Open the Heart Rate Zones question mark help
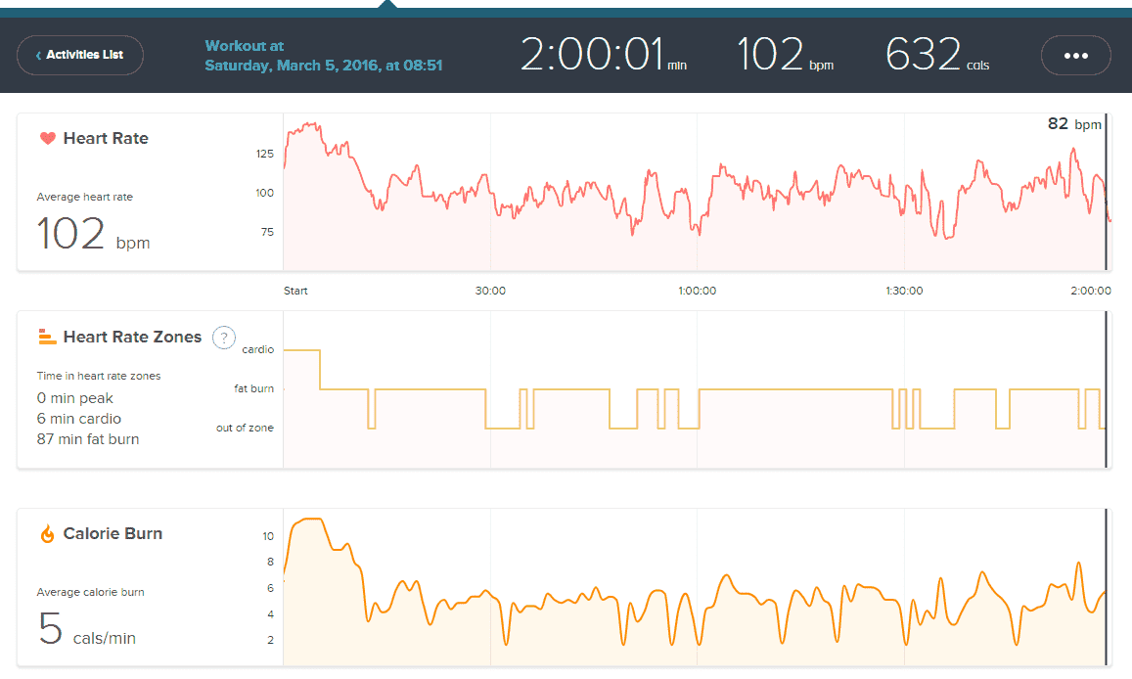The image size is (1132, 679). [223, 338]
